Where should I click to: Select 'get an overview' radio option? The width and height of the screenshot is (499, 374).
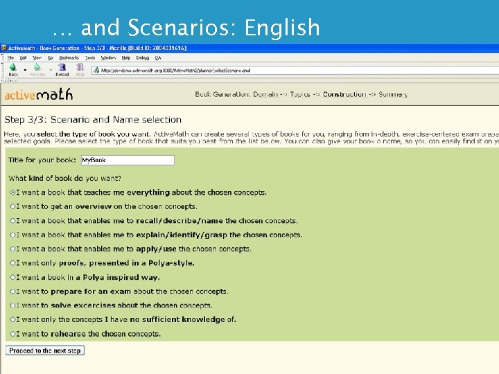point(12,206)
